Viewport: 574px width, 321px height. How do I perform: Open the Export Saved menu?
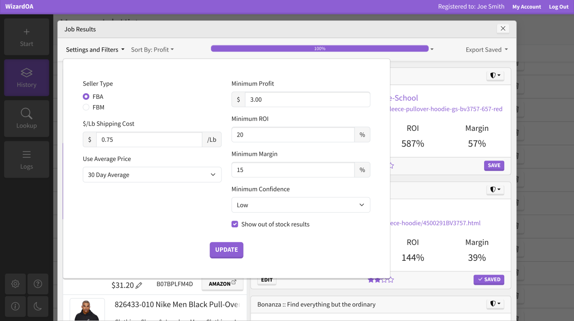point(486,50)
